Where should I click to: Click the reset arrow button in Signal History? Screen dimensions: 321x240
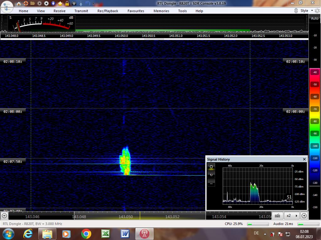coord(211,175)
